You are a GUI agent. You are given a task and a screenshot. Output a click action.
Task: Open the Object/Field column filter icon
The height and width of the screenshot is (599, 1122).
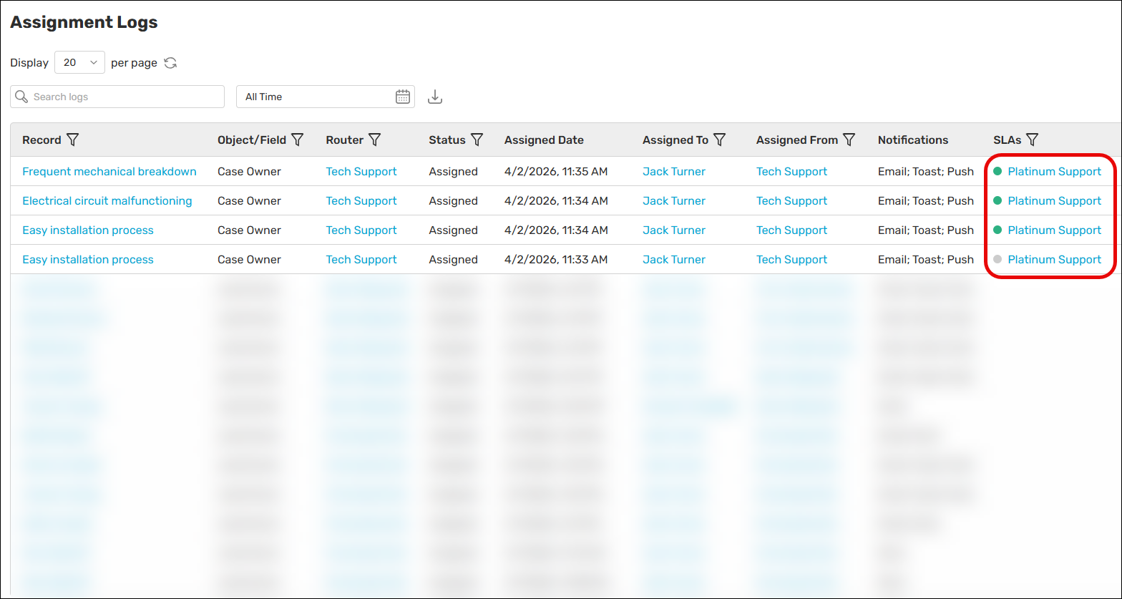pos(298,140)
